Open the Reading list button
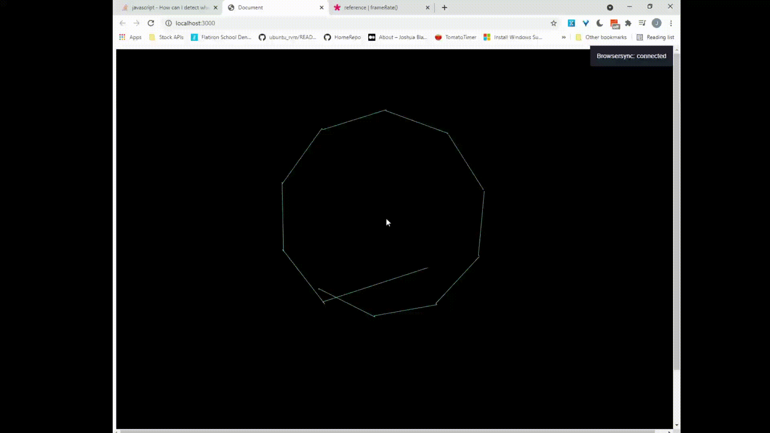The width and height of the screenshot is (770, 433). click(655, 37)
